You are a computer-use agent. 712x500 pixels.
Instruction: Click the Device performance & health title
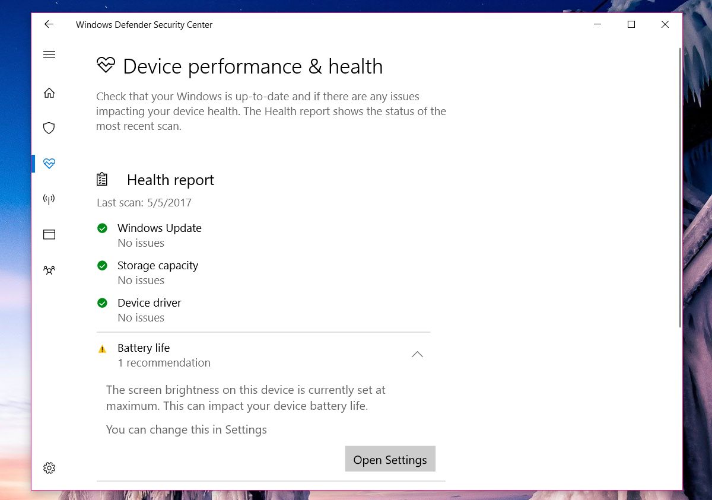point(253,66)
